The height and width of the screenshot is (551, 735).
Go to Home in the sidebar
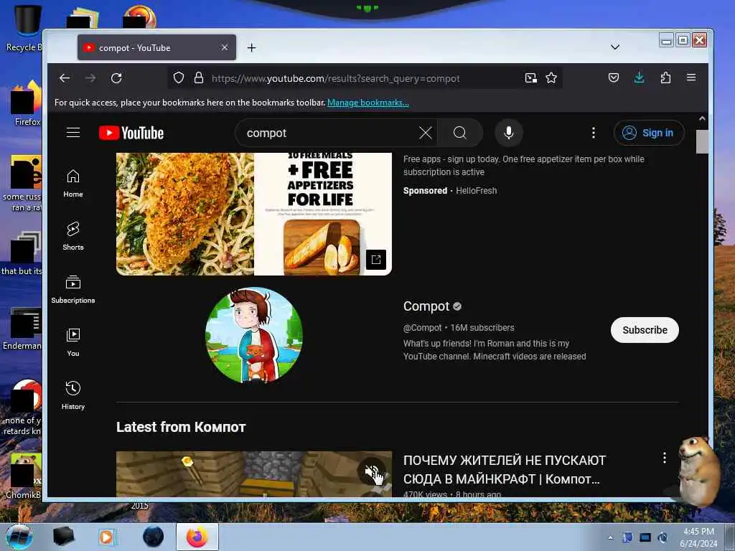tap(73, 183)
